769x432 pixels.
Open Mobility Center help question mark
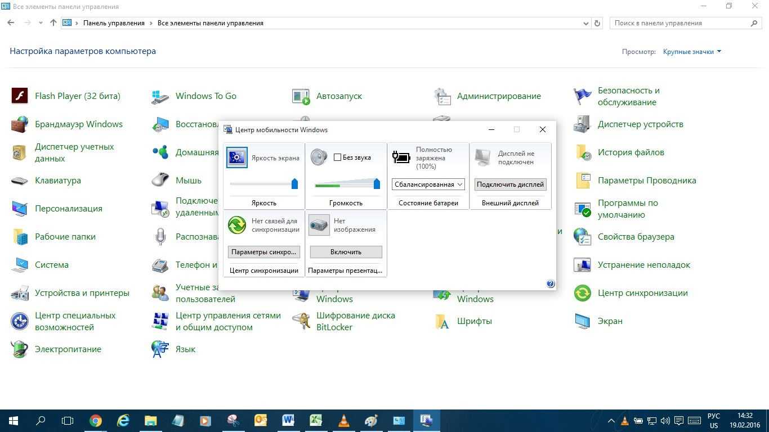pos(551,284)
